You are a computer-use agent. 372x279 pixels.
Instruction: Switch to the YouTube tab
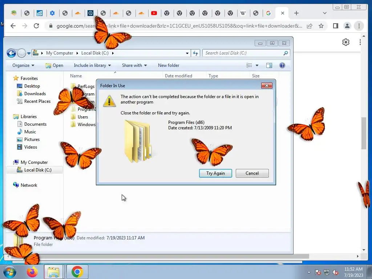(x=154, y=13)
